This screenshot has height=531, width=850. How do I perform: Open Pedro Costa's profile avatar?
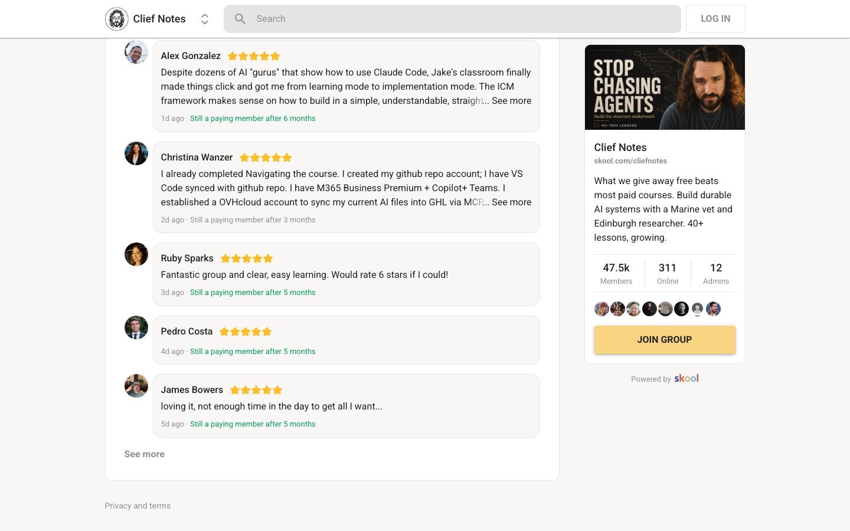pos(136,327)
